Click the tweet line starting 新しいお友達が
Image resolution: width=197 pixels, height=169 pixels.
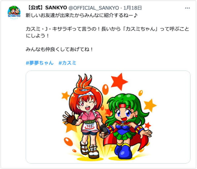point(82,16)
